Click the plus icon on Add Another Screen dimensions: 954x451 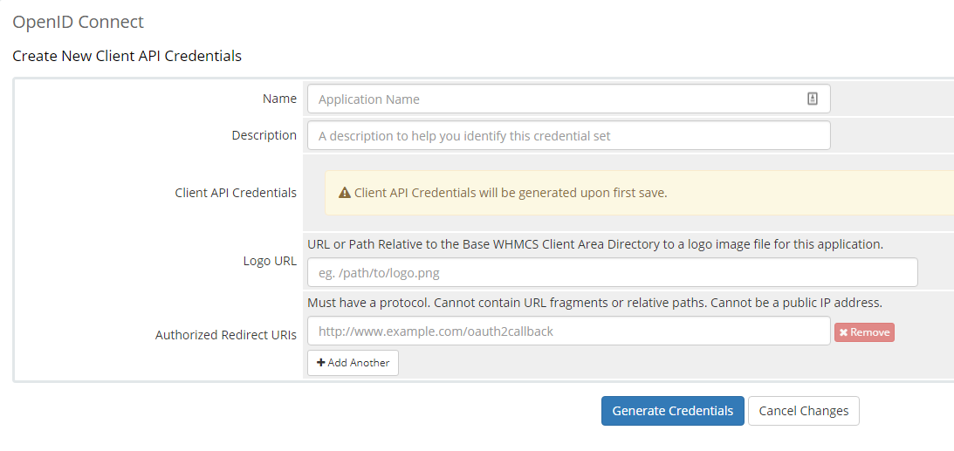321,363
